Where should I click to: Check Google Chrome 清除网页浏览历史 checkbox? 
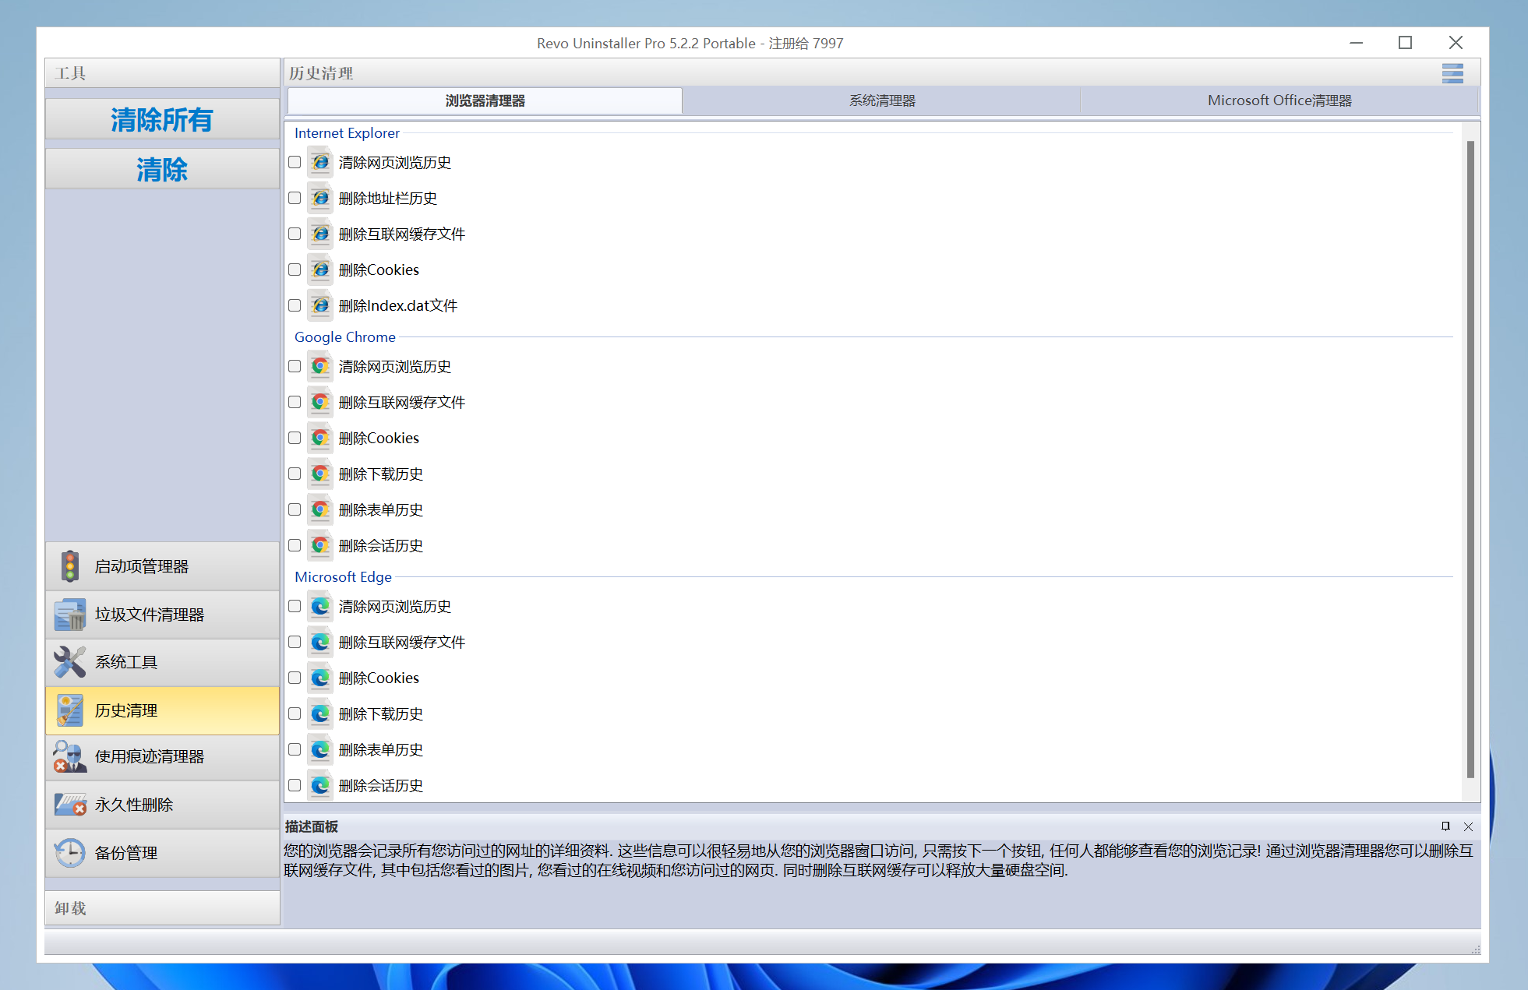295,366
